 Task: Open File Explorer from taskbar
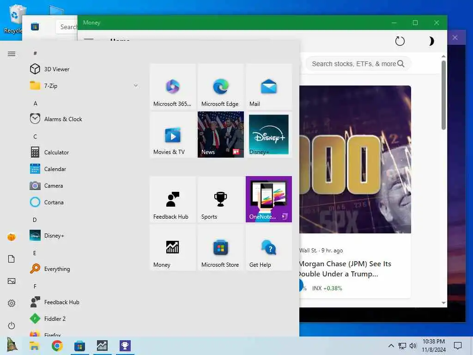34,346
